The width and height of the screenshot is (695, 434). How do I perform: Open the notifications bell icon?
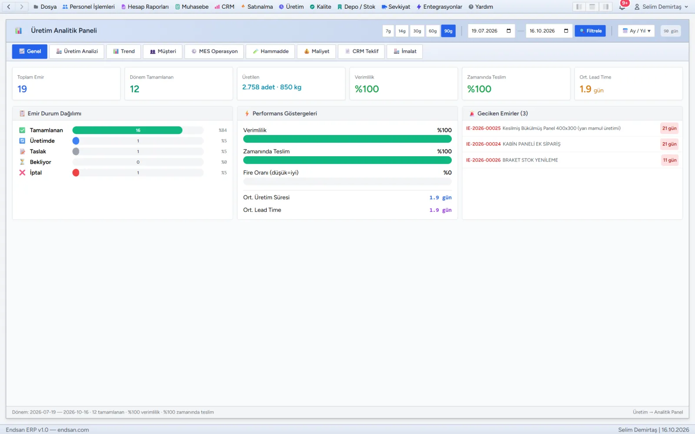(622, 7)
